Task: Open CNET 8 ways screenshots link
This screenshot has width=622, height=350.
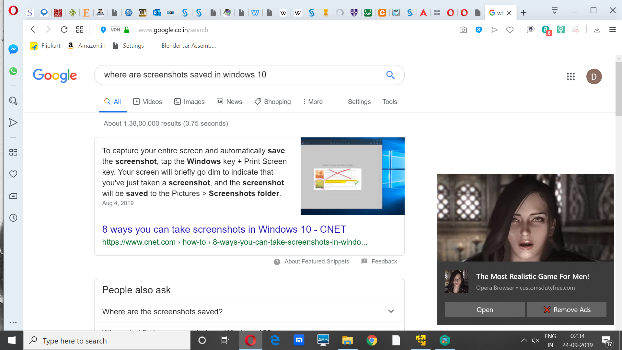Action: coord(224,229)
